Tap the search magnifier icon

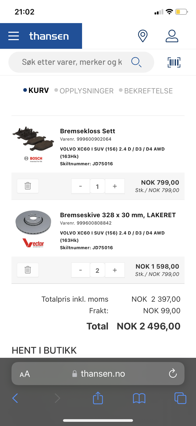point(136,62)
